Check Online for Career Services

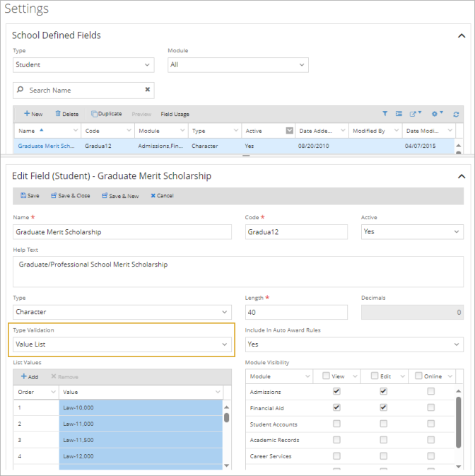(x=430, y=456)
